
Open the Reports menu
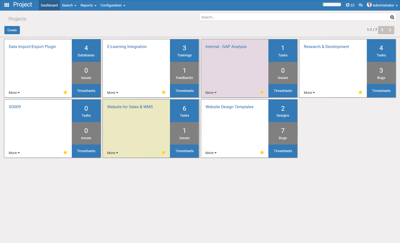tap(88, 5)
